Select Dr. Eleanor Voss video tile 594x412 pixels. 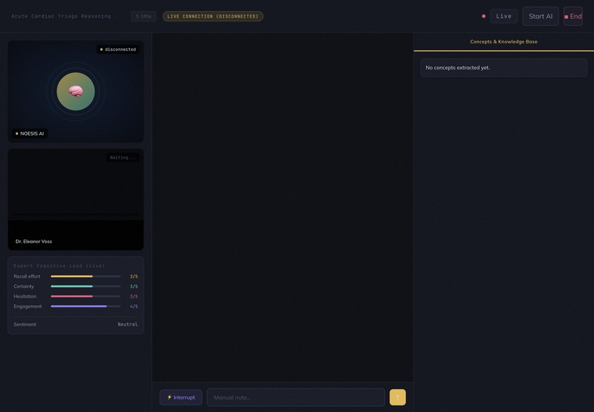[76, 200]
